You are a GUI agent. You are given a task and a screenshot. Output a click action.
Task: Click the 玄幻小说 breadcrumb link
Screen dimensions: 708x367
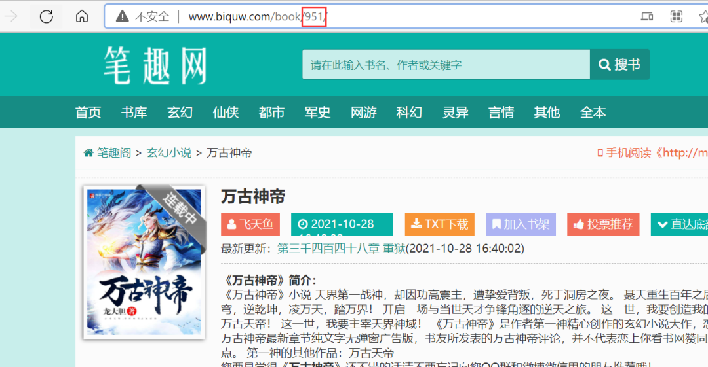coord(169,153)
